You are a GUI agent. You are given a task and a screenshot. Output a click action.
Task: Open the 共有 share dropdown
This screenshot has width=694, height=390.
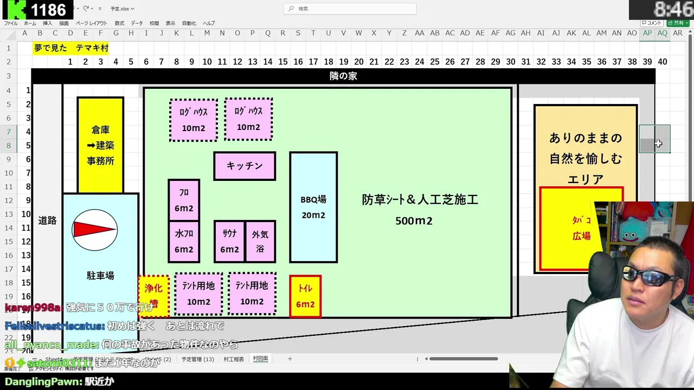[x=678, y=23]
